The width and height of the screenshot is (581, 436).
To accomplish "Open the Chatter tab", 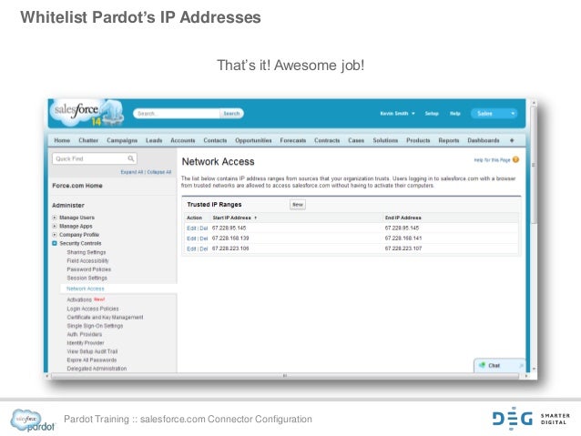I will (x=88, y=140).
